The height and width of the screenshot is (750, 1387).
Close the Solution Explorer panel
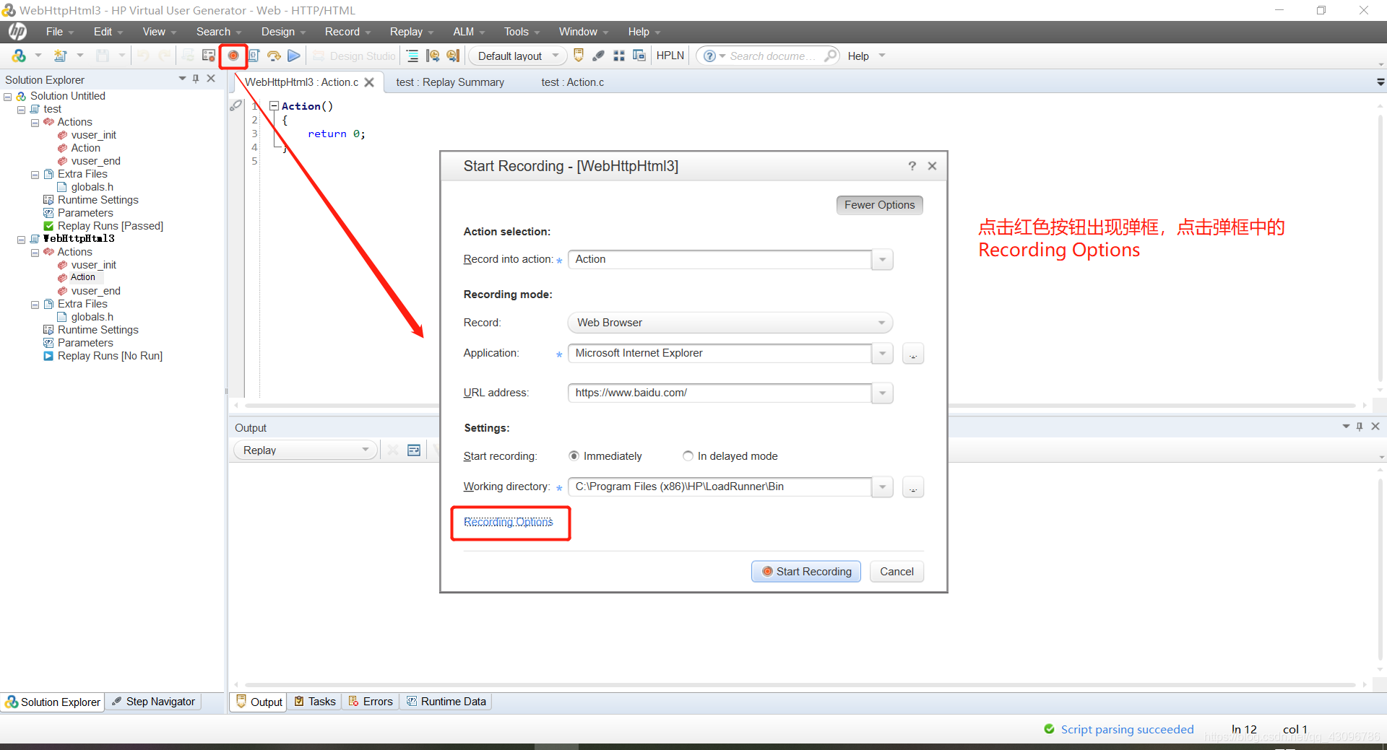pos(211,79)
